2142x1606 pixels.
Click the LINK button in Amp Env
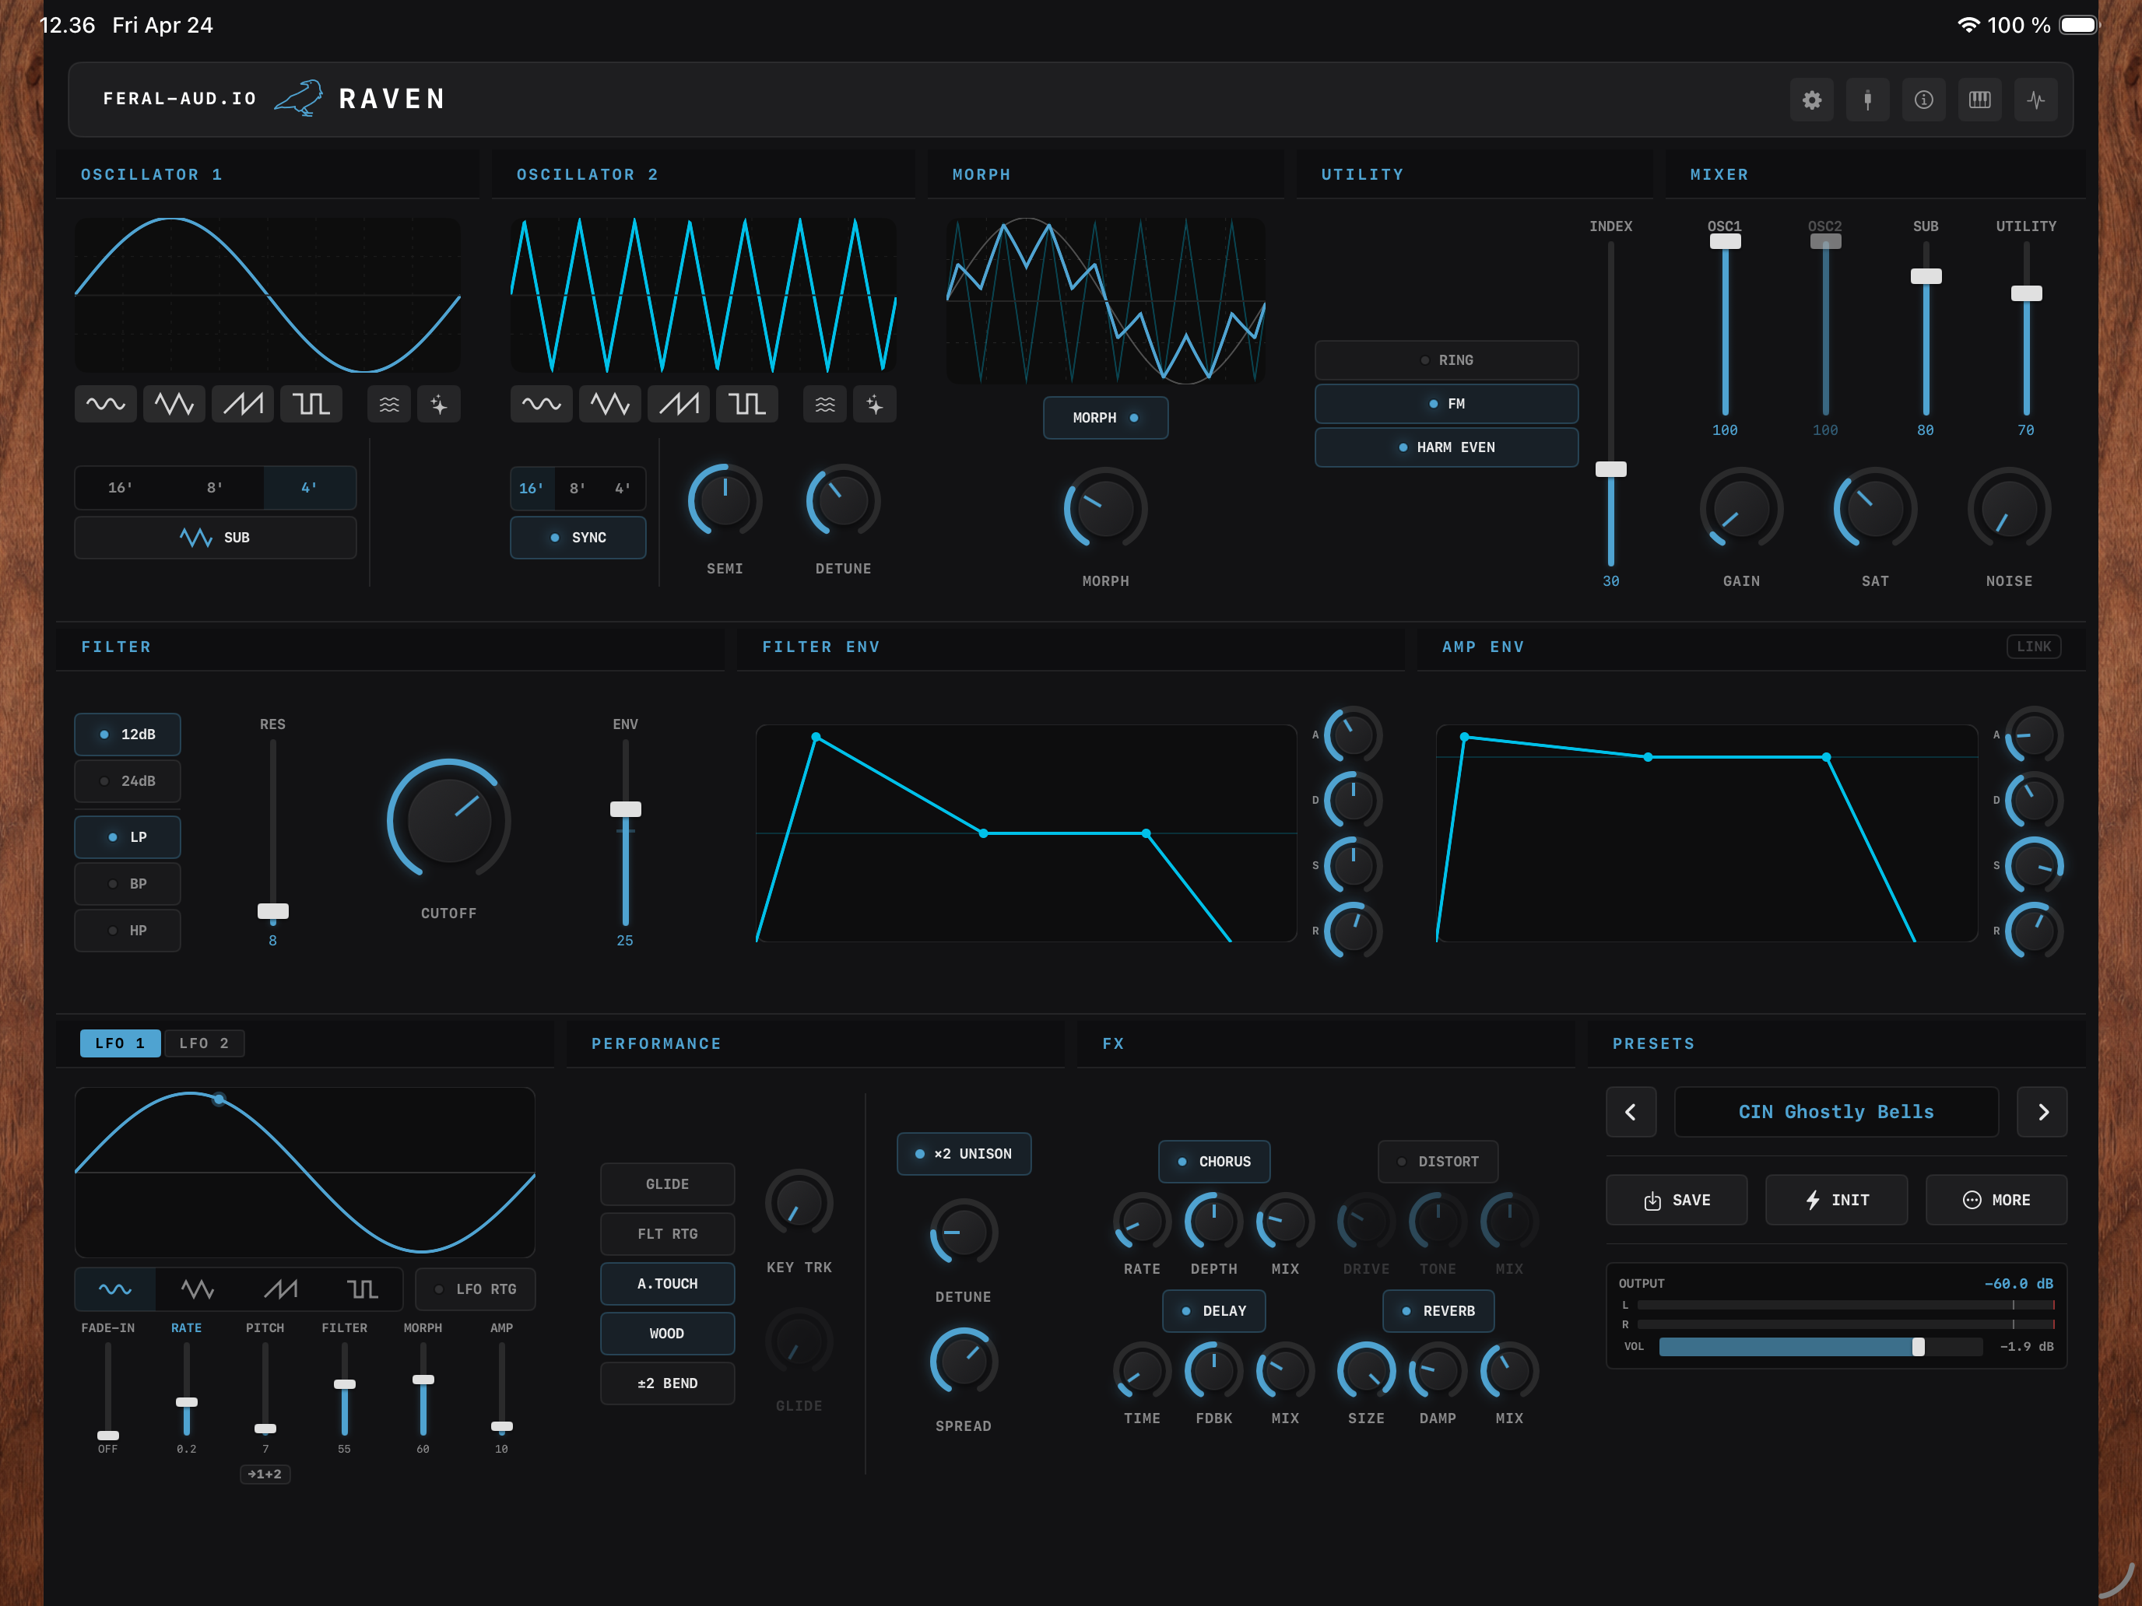tap(2034, 647)
